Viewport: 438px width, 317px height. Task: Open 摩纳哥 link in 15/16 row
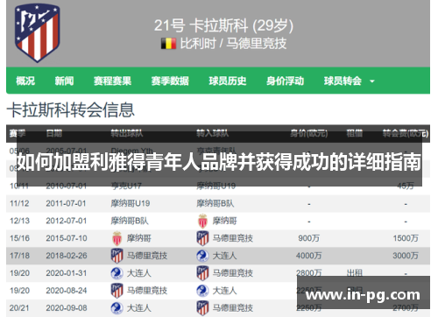(138, 238)
